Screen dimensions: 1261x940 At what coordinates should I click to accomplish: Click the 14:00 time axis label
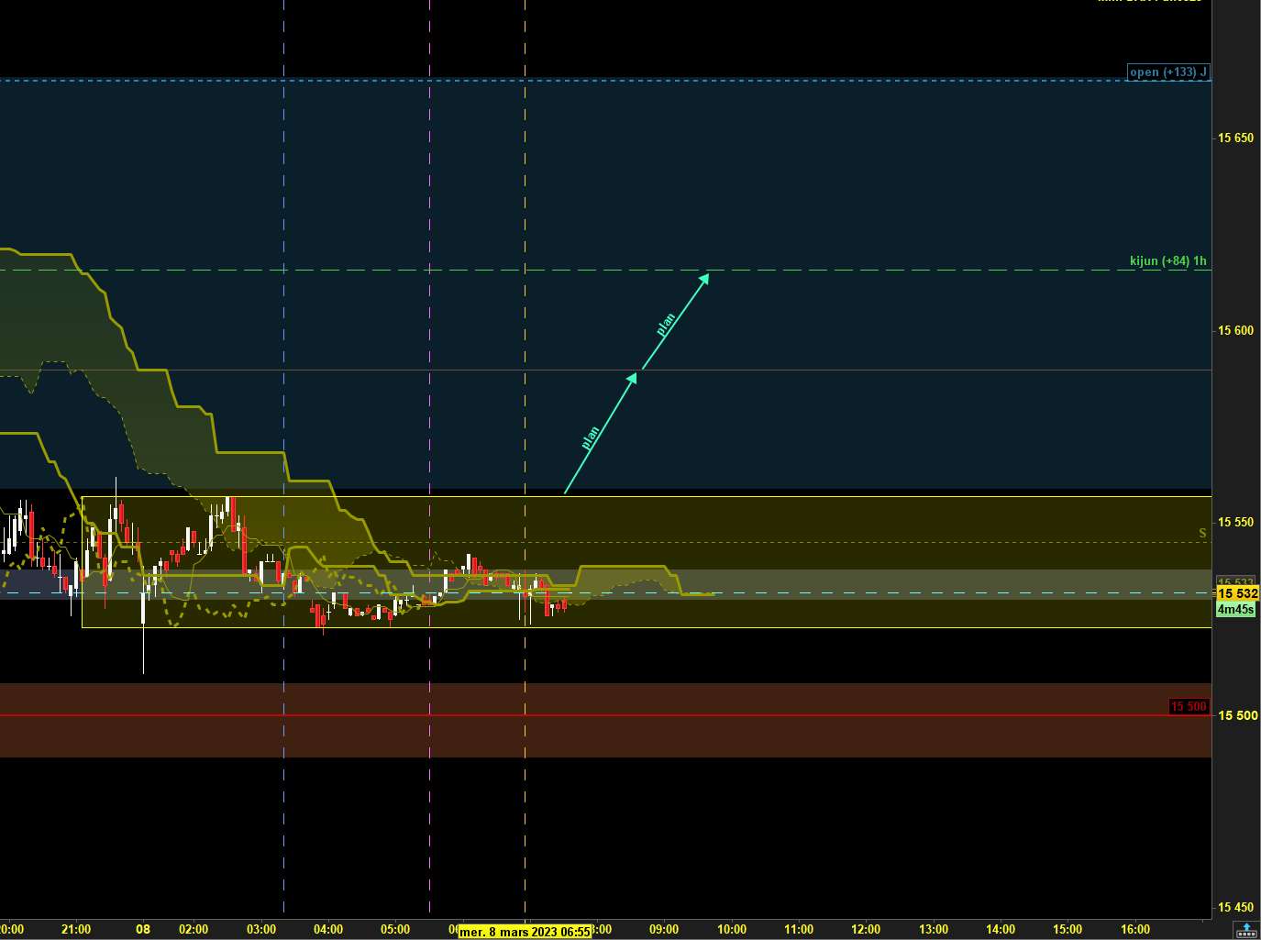coord(1001,929)
